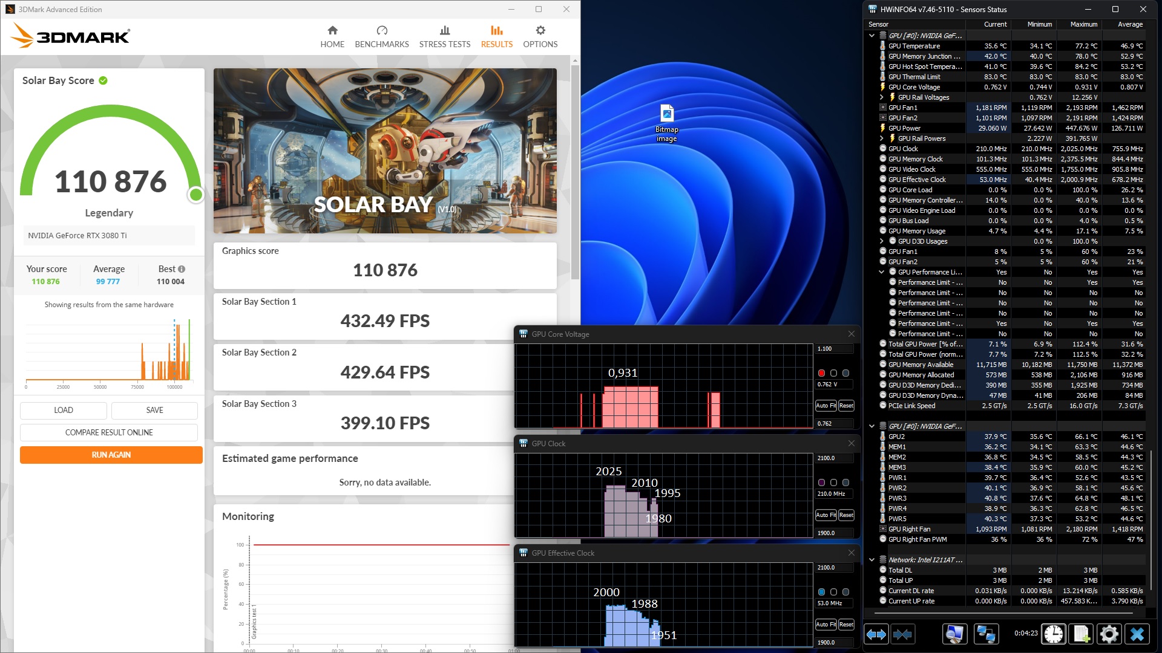Collapse the first GPU NVIDIA GeForce sensor group
Viewport: 1162px width, 653px height.
(x=871, y=36)
